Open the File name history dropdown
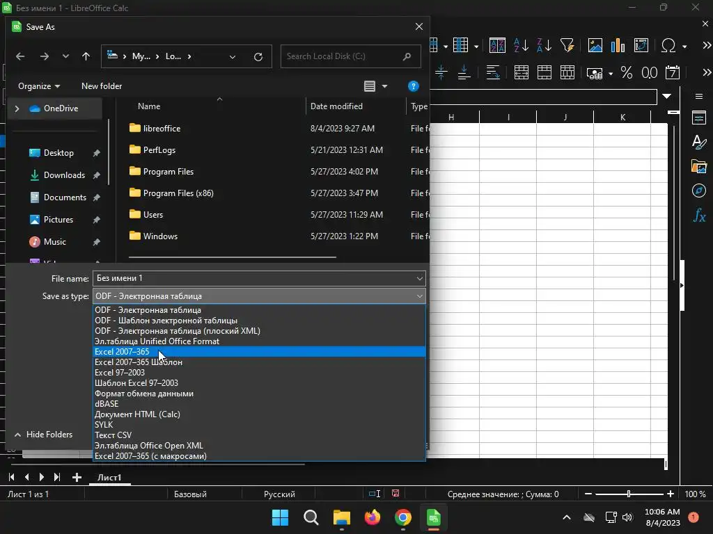Viewport: 713px width, 534px height. [419, 278]
